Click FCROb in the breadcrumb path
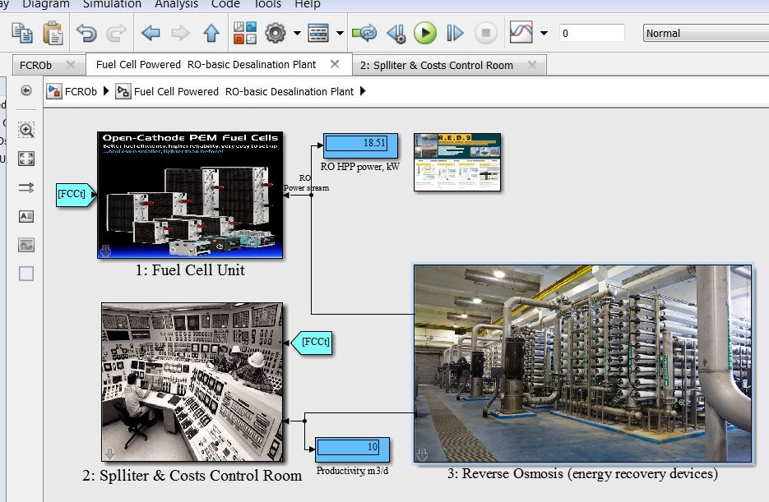 (x=81, y=91)
